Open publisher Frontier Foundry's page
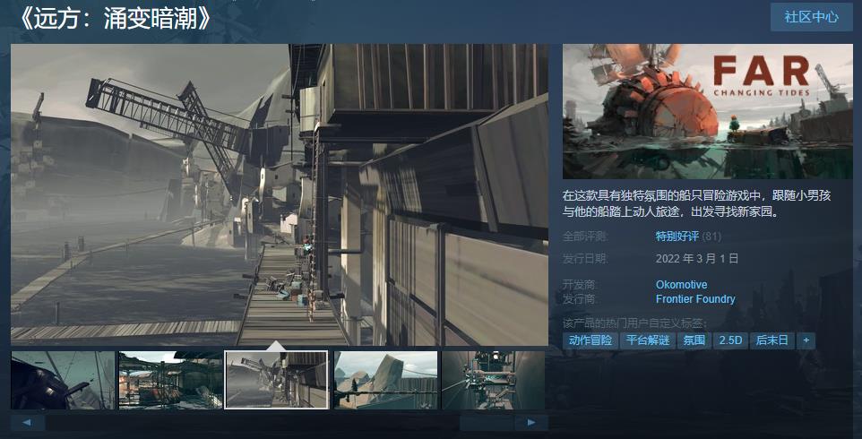Screen dimensions: 862x439 click(695, 299)
